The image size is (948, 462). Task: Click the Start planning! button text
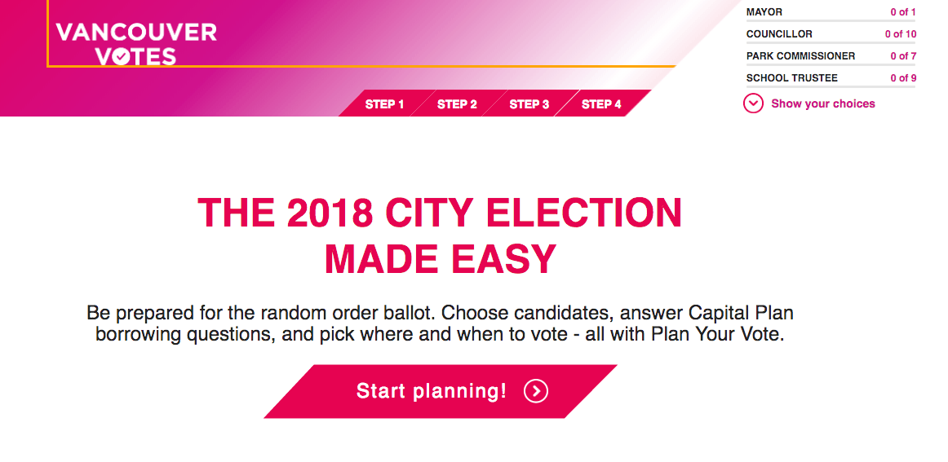(431, 391)
